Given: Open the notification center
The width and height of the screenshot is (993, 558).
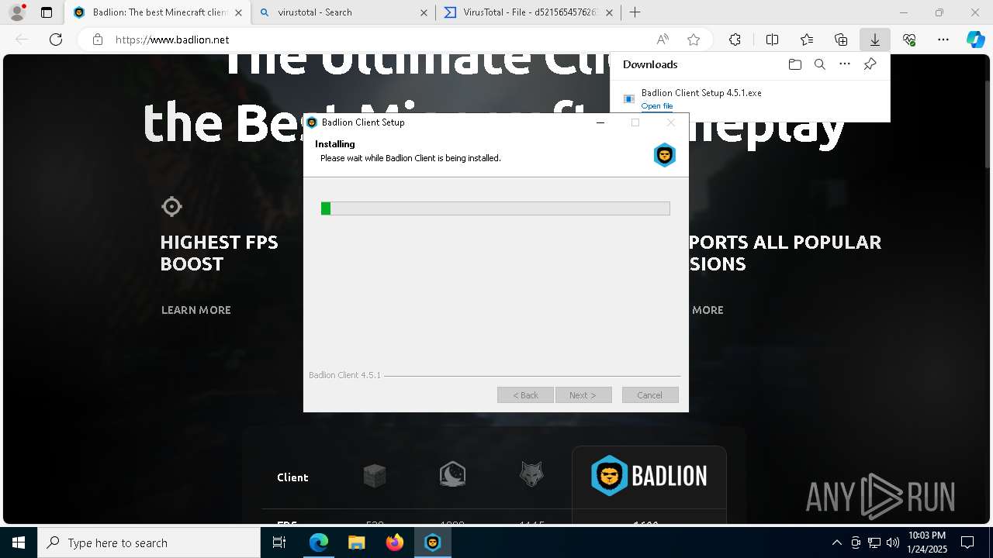Looking at the screenshot, I should pos(967,542).
